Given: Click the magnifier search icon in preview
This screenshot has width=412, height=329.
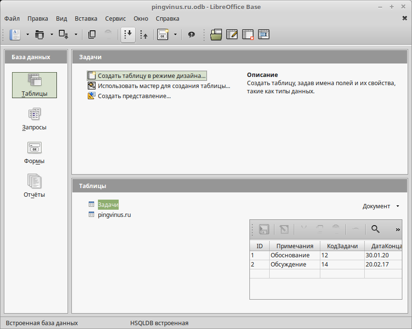Looking at the screenshot, I should (x=375, y=229).
